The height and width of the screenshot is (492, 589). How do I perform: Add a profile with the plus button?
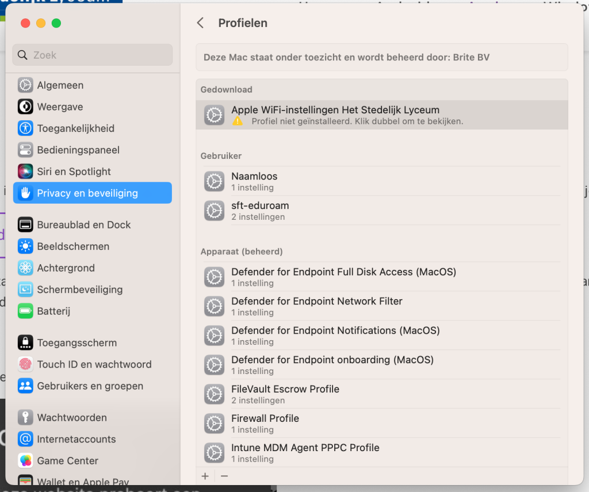click(x=205, y=476)
